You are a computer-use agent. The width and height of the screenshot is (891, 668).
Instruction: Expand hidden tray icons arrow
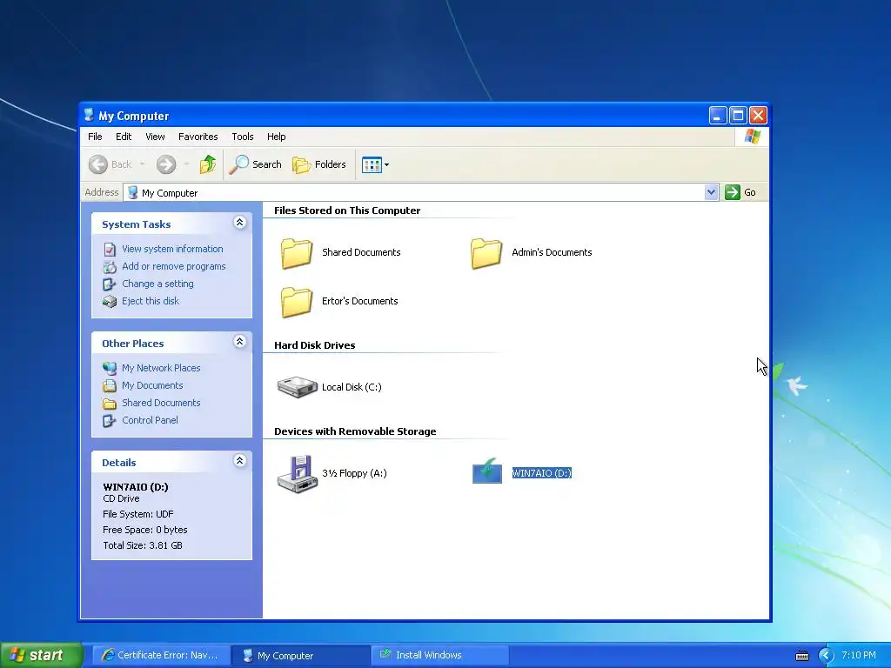tap(826, 656)
